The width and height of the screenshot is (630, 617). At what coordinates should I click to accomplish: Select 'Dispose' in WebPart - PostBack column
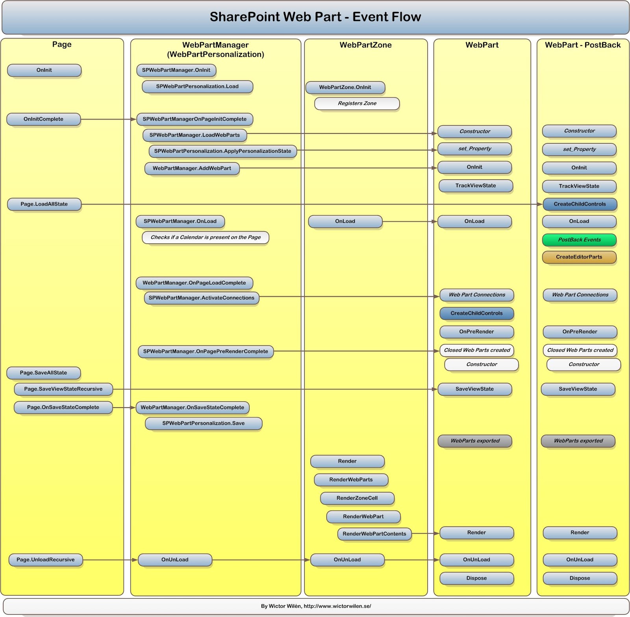(580, 578)
